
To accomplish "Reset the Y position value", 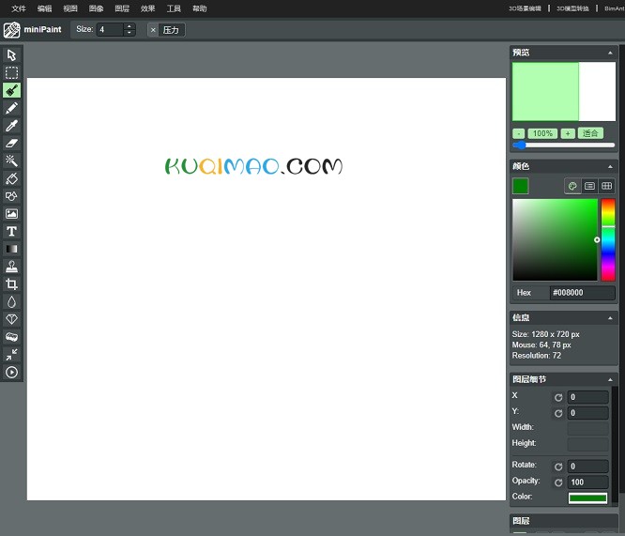I will 558,413.
